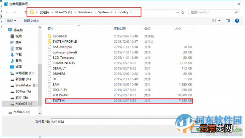Screen dimensions: 245x138
Task: Select the bcd-example-efi file
Action: [120, 52]
